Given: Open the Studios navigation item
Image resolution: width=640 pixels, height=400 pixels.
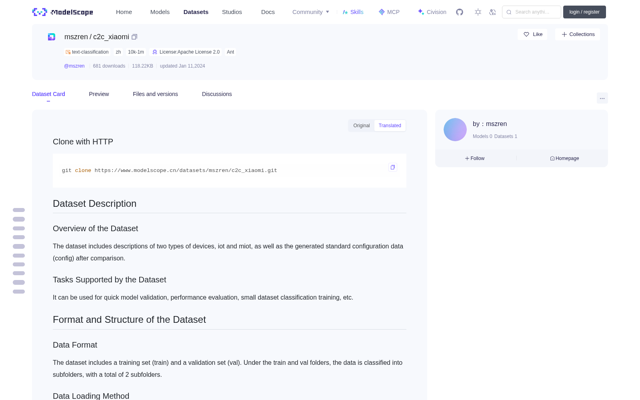Looking at the screenshot, I should tap(232, 12).
